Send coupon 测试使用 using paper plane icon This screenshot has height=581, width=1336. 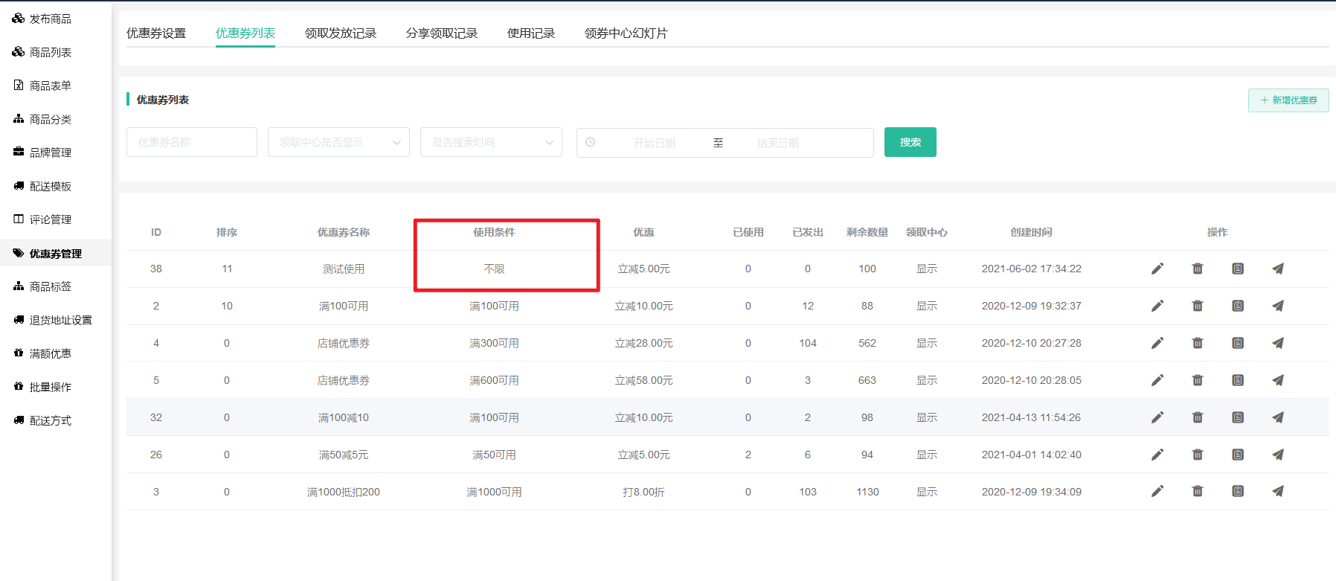[x=1278, y=269]
